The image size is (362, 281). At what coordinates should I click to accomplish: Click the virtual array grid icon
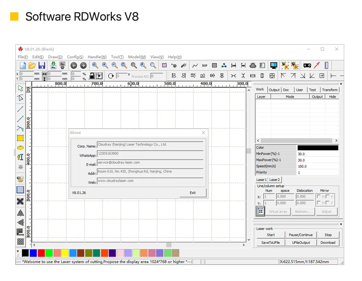click(260, 211)
